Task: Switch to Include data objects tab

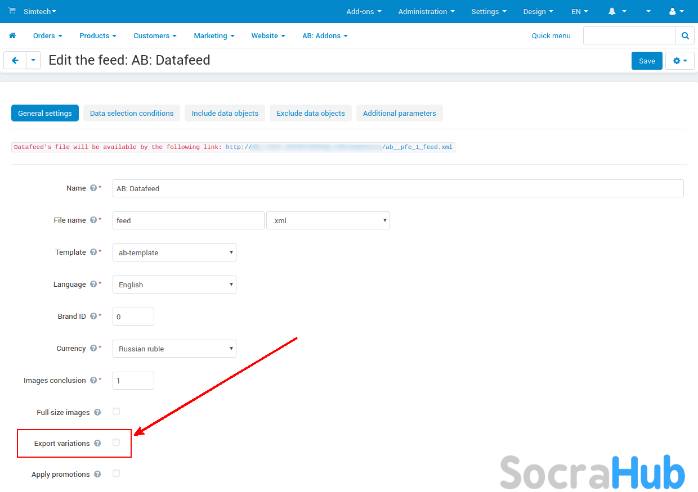Action: pos(225,113)
